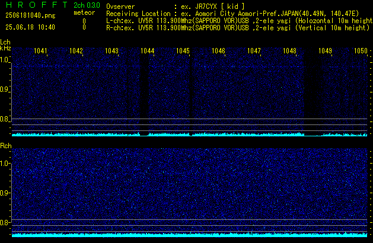Click the Lch 0.9 frequency tick label

[4, 89]
